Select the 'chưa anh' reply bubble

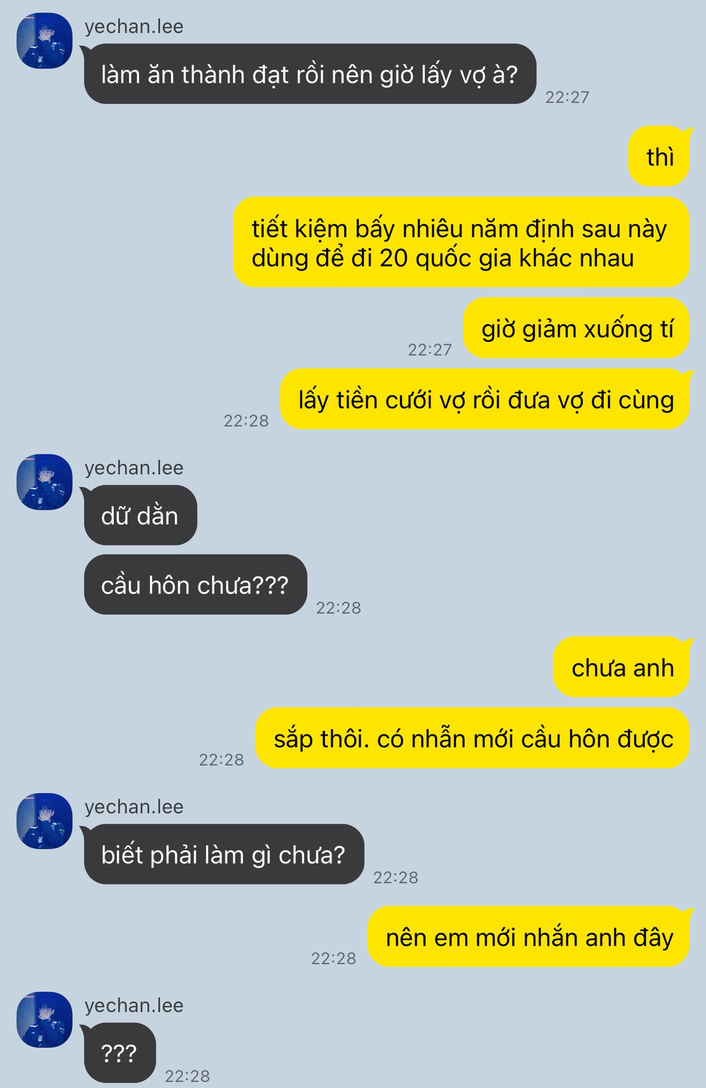(622, 667)
